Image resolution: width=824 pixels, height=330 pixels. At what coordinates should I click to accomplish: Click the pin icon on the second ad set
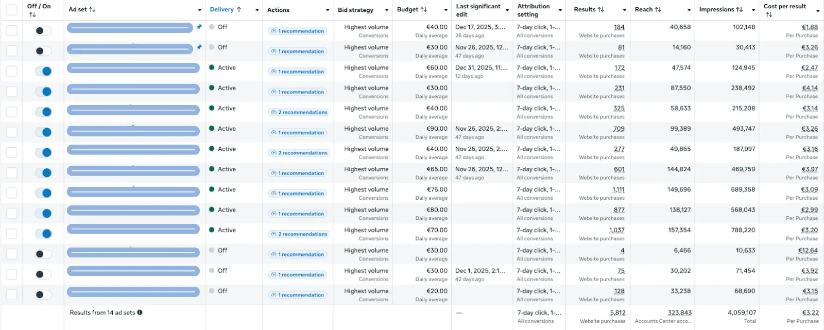pyautogui.click(x=199, y=47)
